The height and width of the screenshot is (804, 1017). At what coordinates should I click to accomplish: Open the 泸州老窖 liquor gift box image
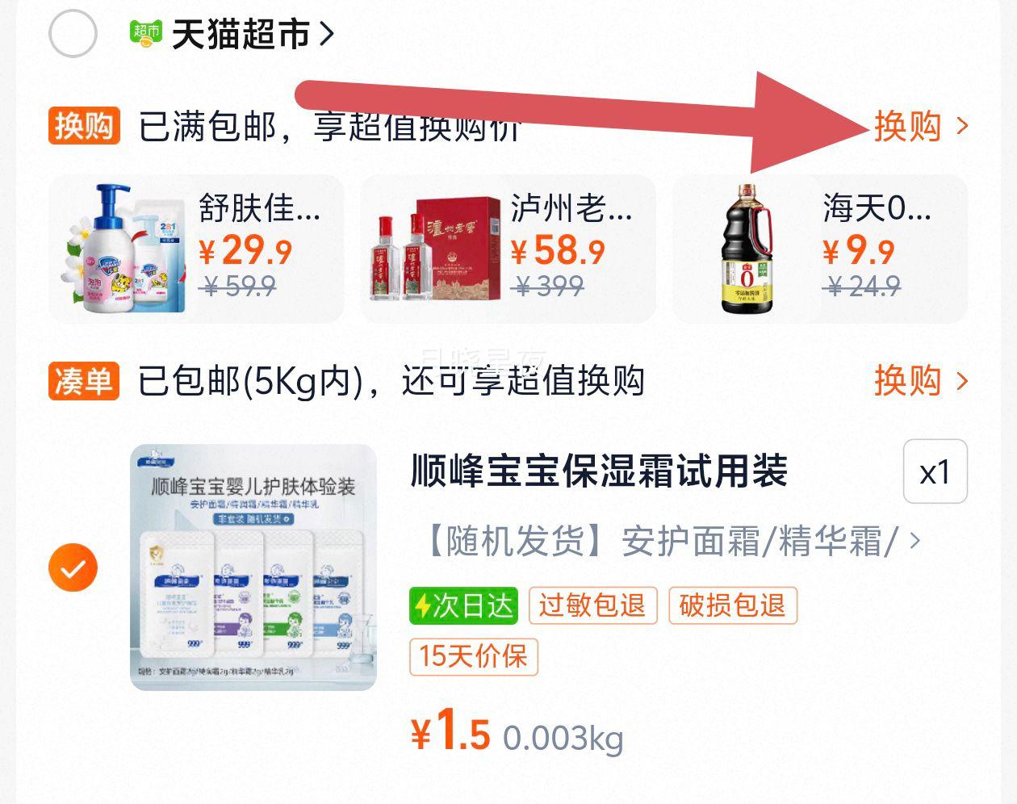click(436, 249)
